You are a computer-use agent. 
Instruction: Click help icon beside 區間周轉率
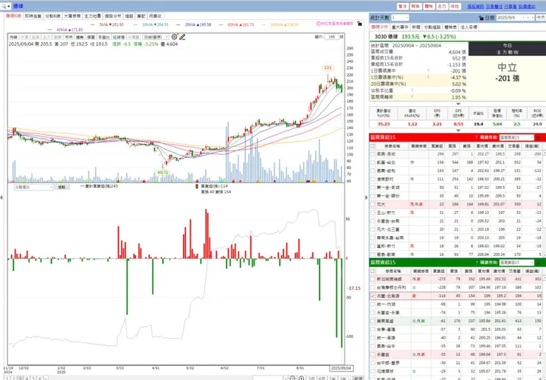412,97
